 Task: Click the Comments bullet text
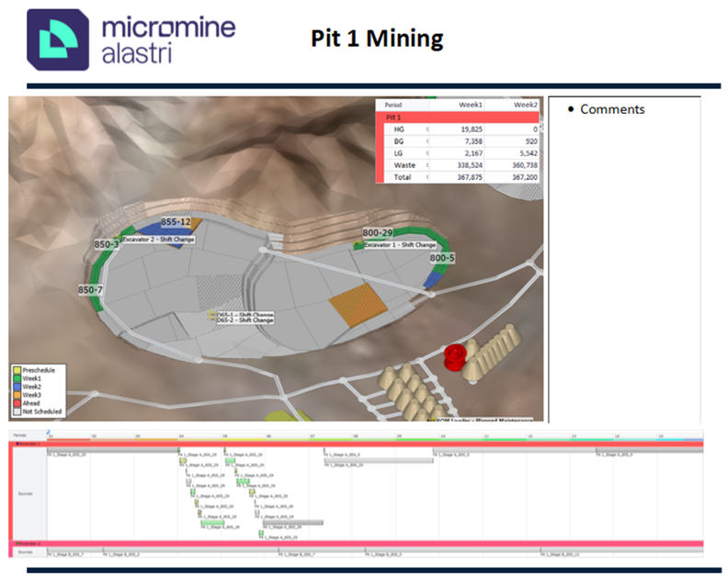(x=612, y=109)
